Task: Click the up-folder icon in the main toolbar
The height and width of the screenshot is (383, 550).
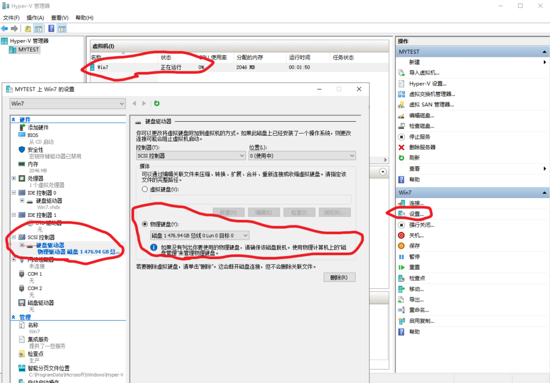Action: [28, 29]
